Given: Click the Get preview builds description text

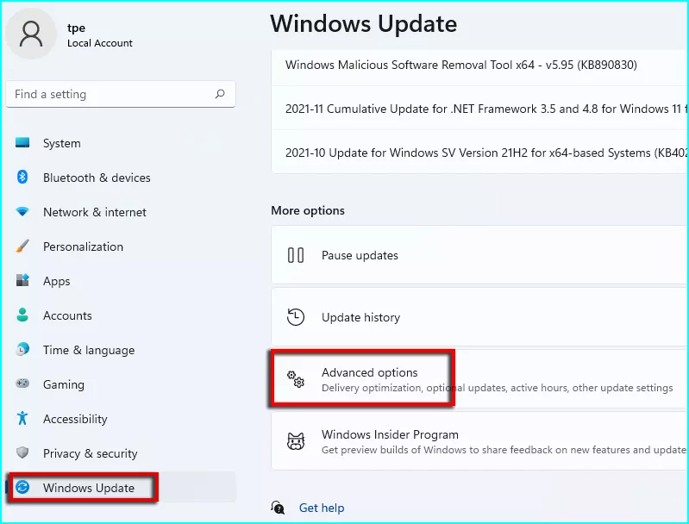Looking at the screenshot, I should (504, 450).
